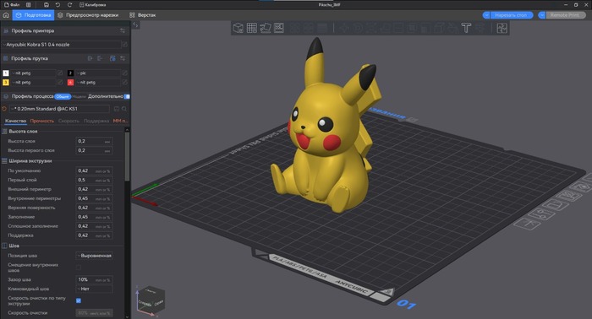Open printer profile settings icon
The image size is (592, 319).
[x=123, y=30]
